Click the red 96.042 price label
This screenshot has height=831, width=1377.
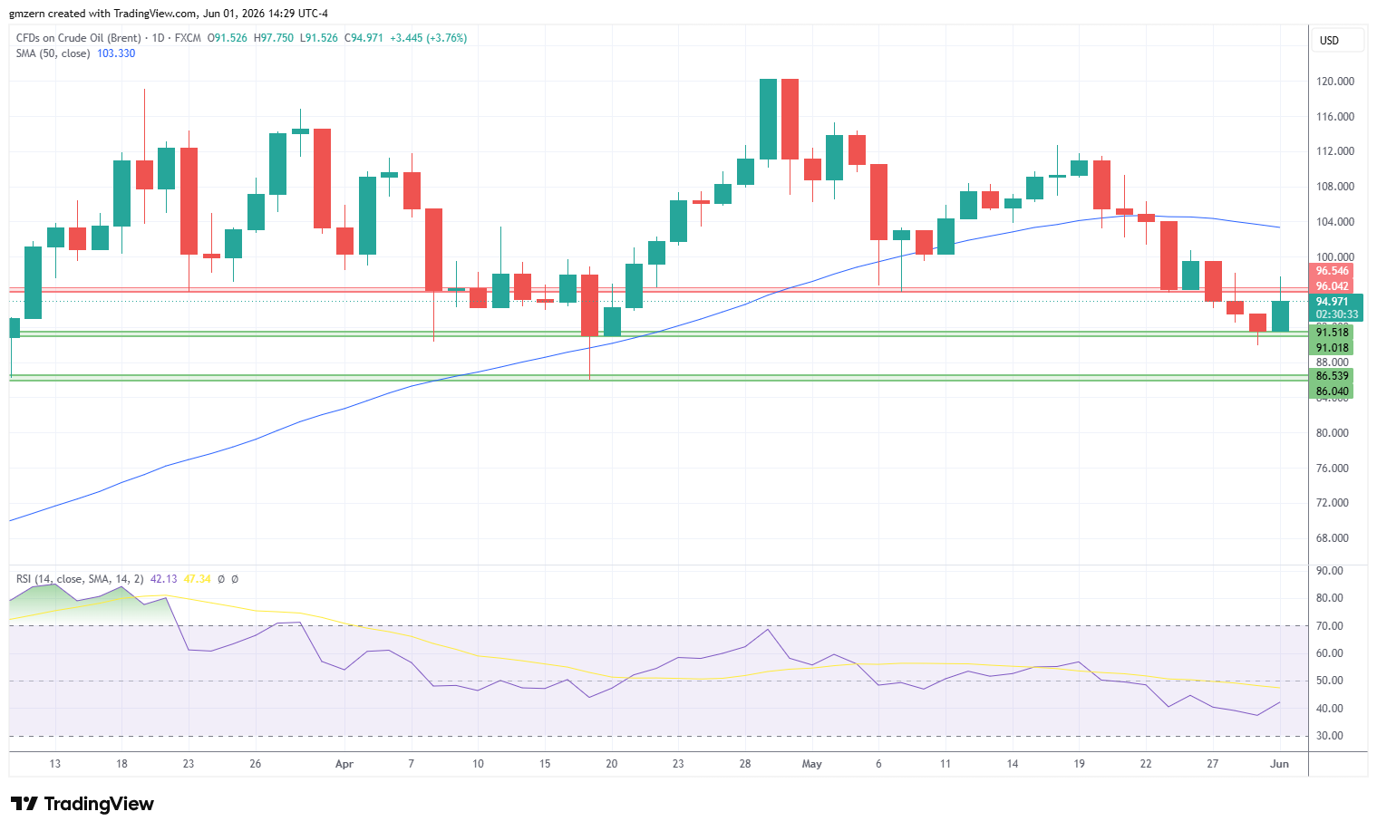coord(1332,286)
